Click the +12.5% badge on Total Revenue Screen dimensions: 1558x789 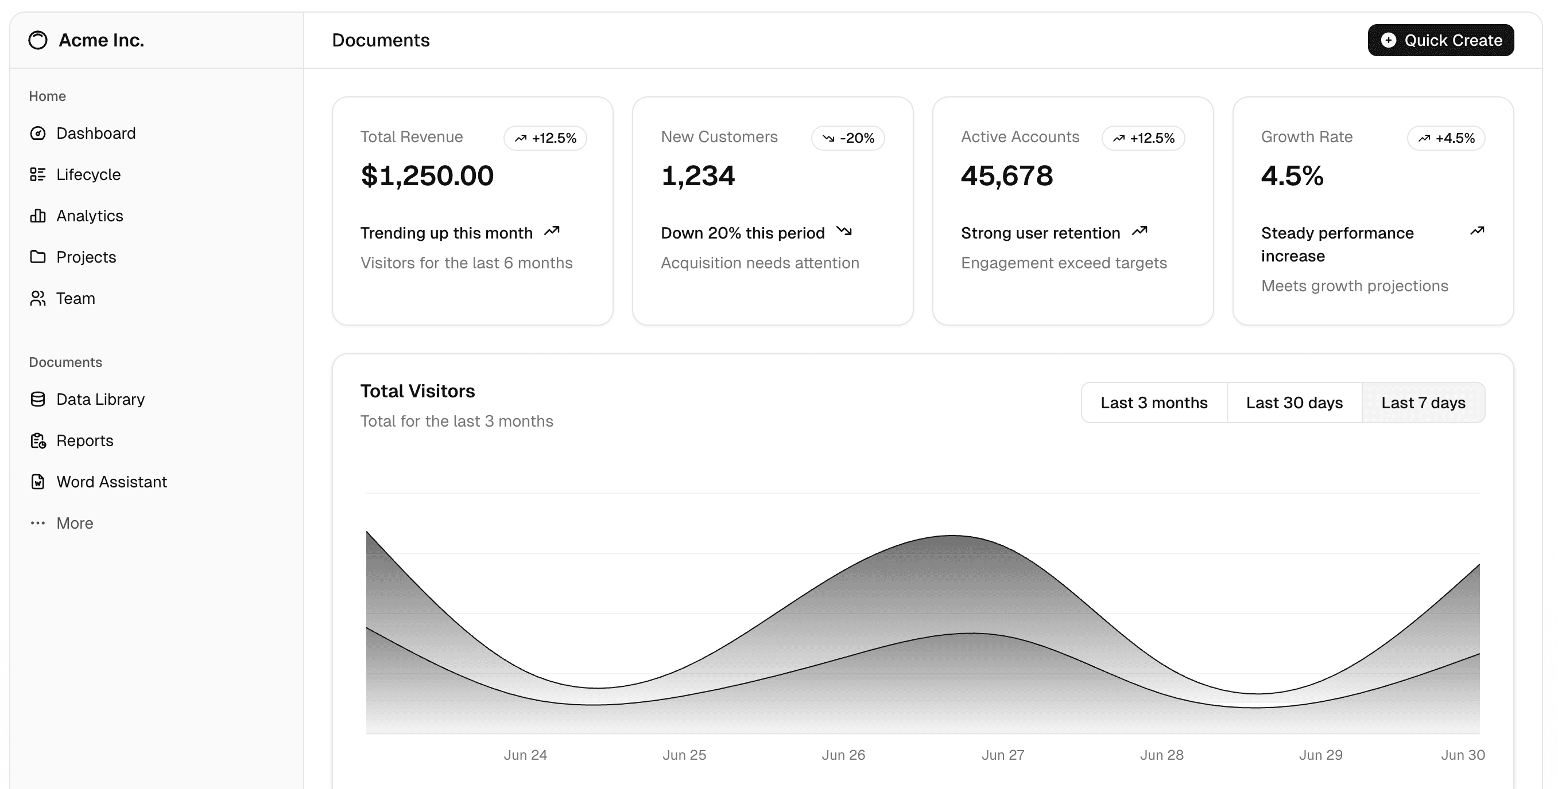pyautogui.click(x=545, y=138)
